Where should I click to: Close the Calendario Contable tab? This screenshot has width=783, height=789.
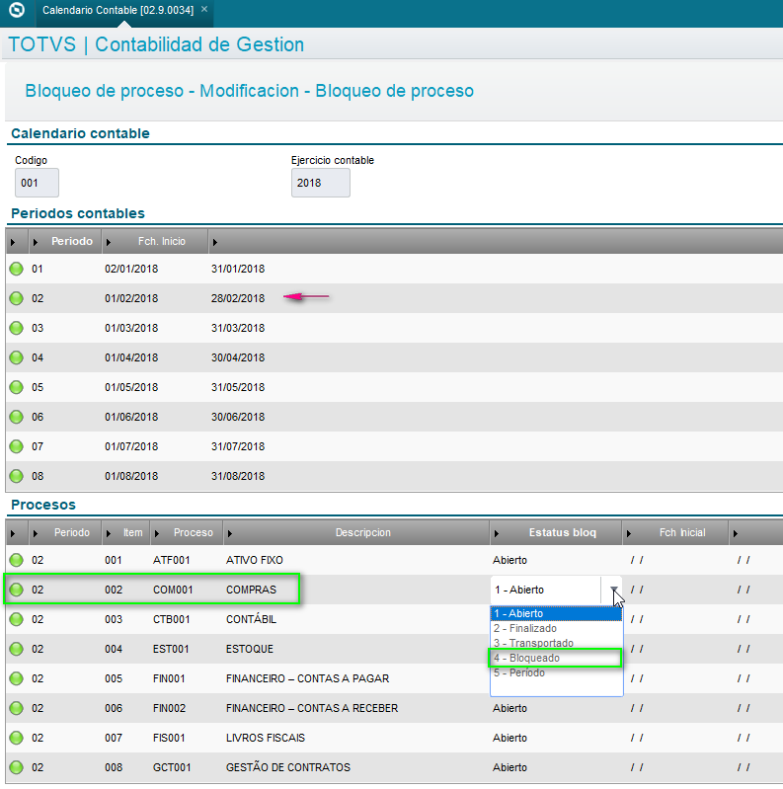204,9
